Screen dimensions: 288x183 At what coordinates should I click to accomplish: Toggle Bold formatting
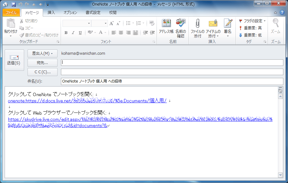coord(66,33)
